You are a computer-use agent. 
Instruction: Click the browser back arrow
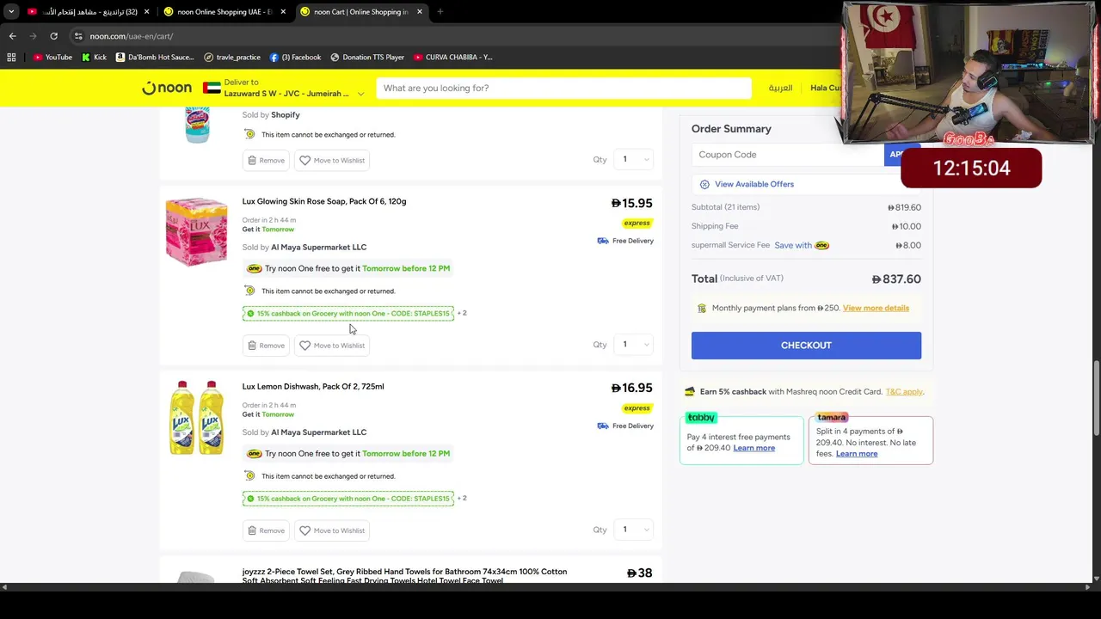tap(12, 36)
